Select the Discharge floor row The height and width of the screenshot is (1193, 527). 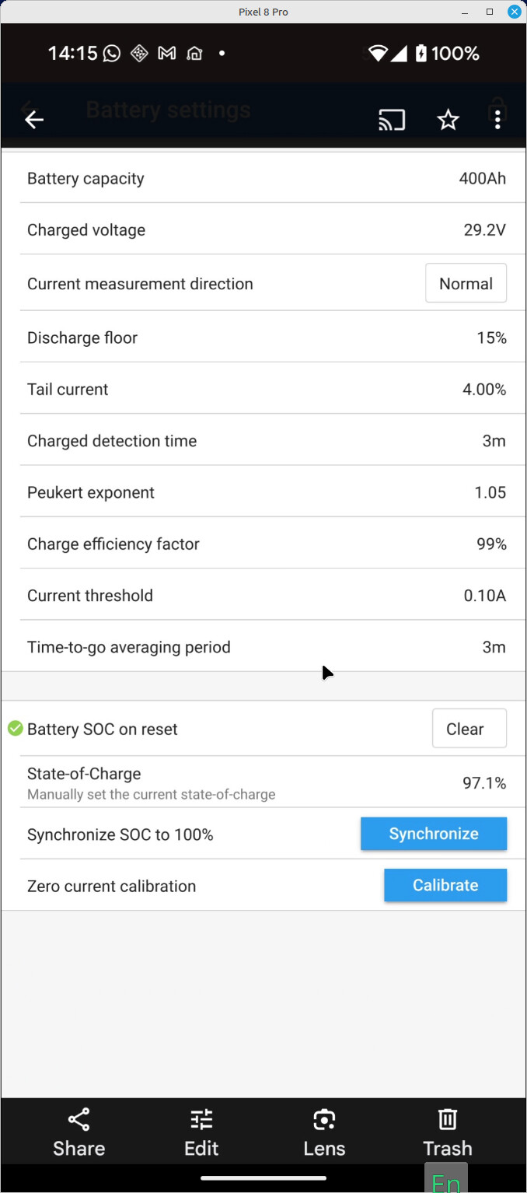[263, 338]
